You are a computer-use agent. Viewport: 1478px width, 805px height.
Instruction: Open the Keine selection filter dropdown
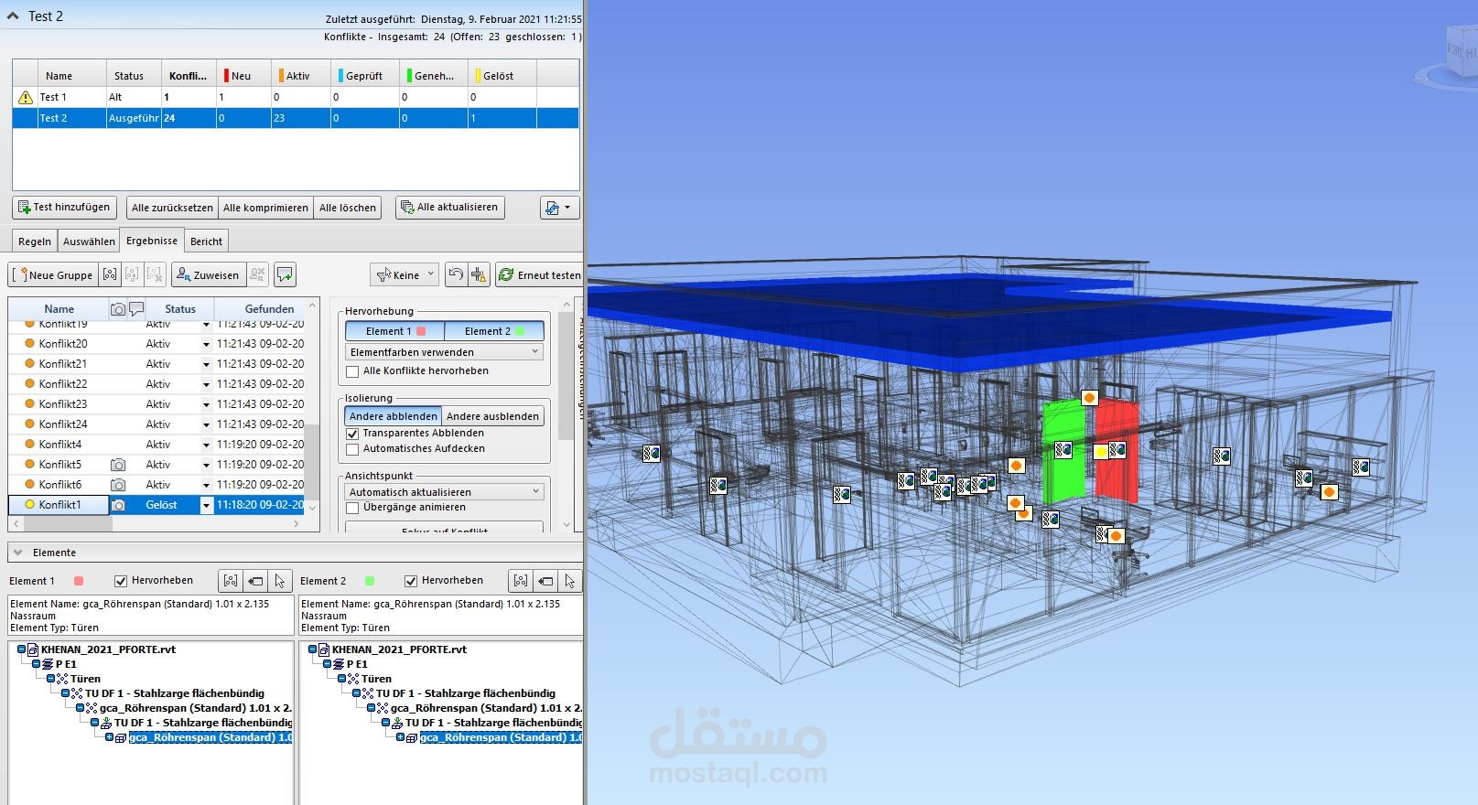coord(404,274)
